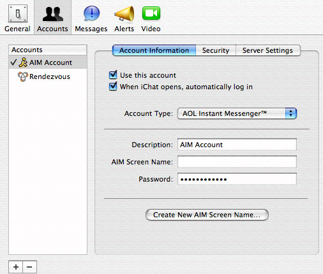323x274 pixels.
Task: Click into the AIM Screen Name field
Action: (237, 162)
